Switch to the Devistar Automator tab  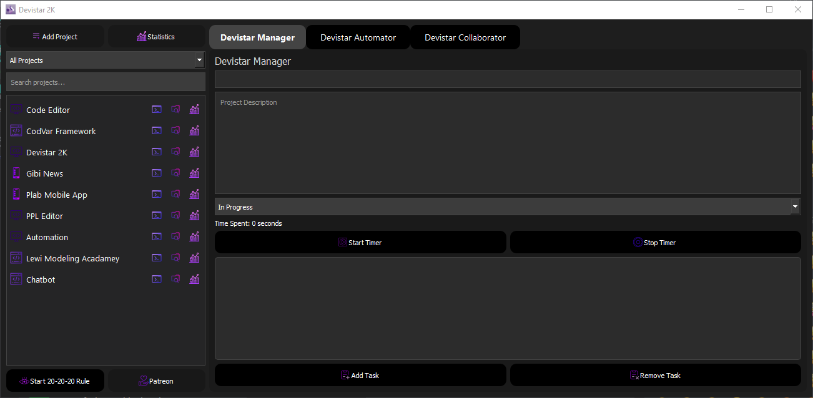[358, 37]
